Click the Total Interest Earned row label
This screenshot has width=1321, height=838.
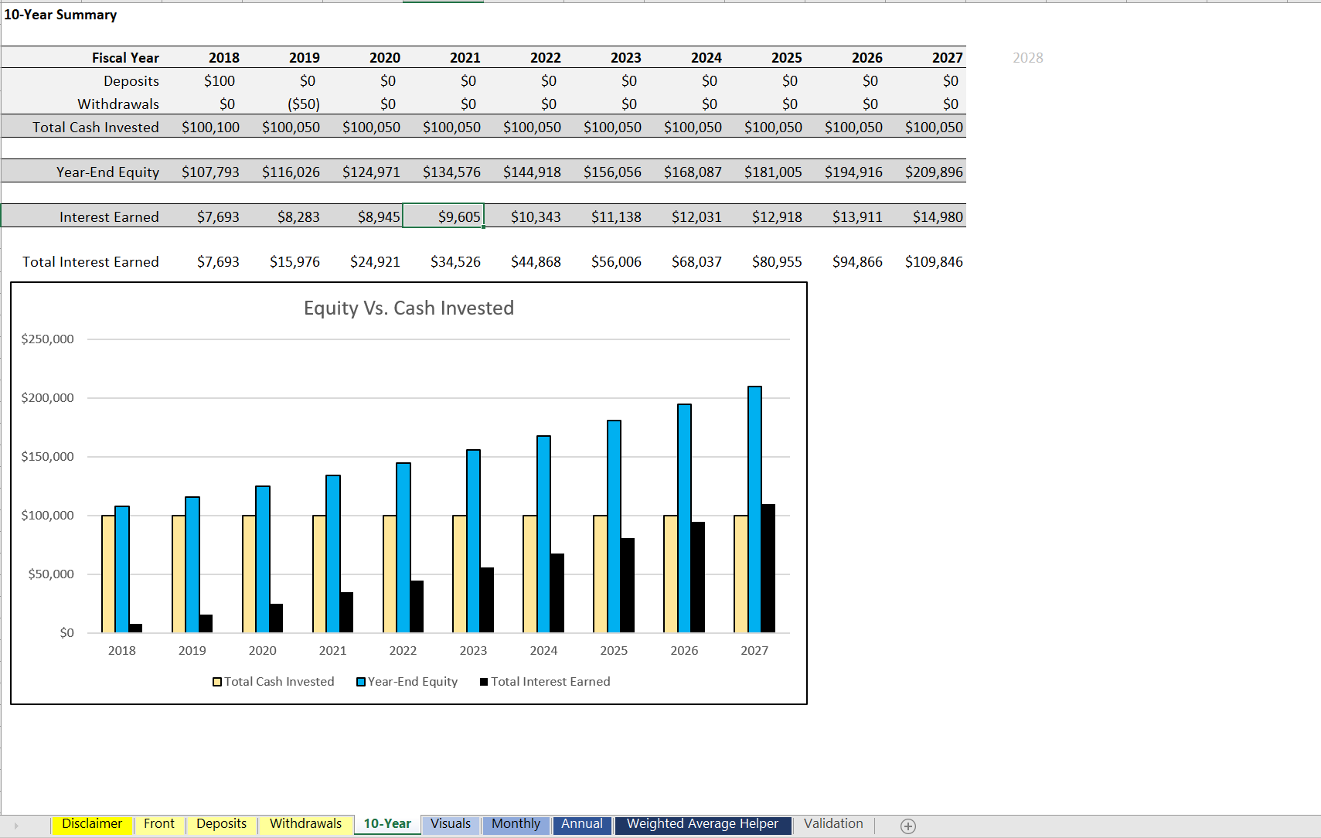tap(90, 262)
